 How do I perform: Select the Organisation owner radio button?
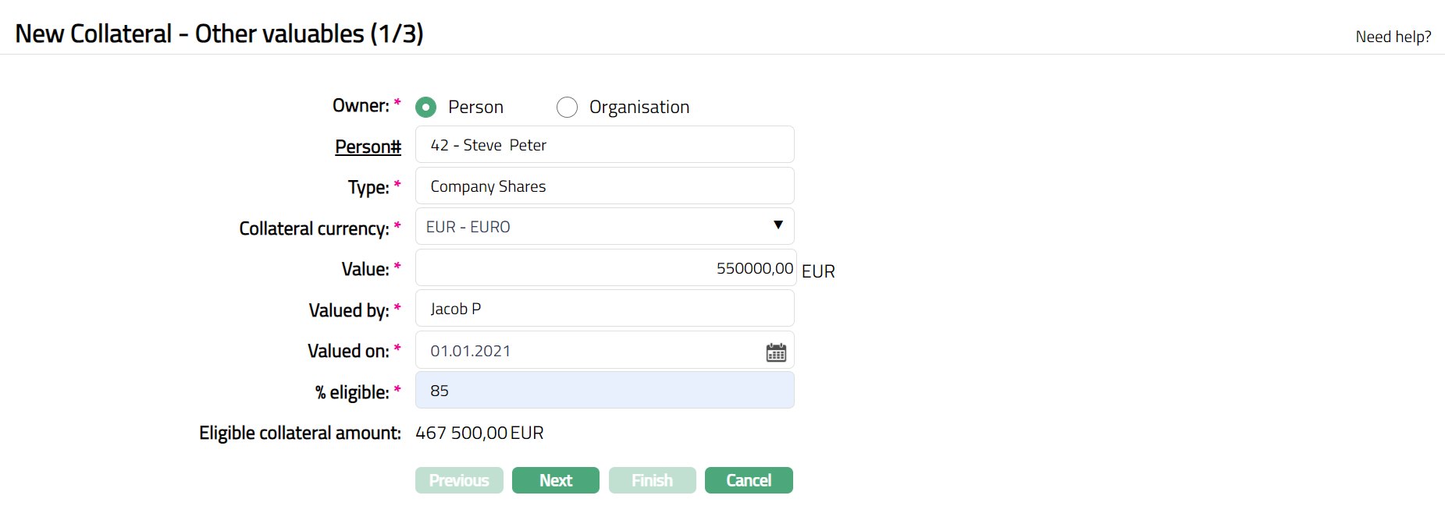[x=567, y=107]
